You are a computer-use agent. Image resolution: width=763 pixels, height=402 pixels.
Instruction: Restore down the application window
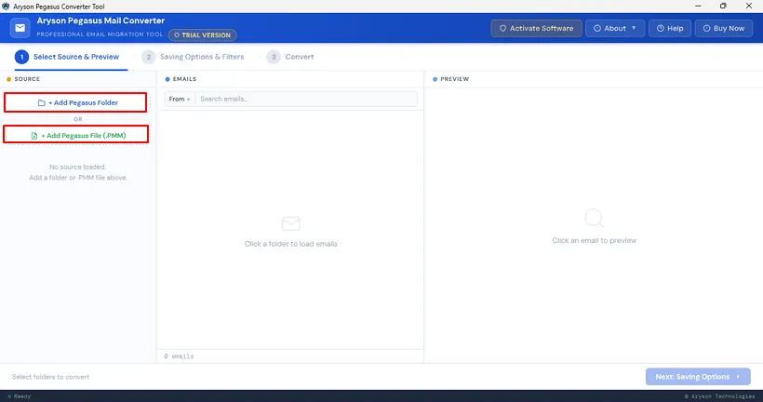[x=723, y=7]
